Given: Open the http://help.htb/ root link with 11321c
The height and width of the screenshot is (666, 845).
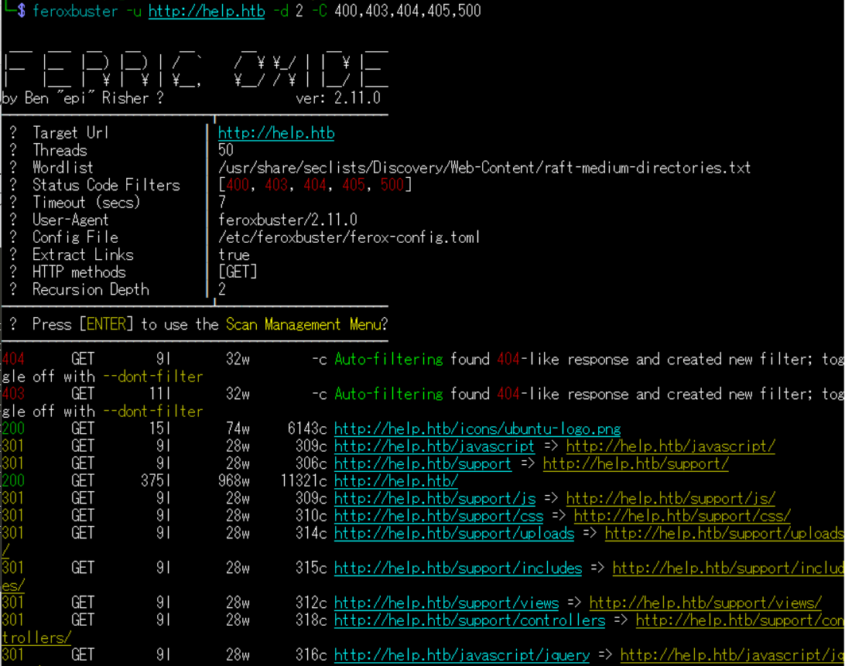Looking at the screenshot, I should pyautogui.click(x=395, y=481).
